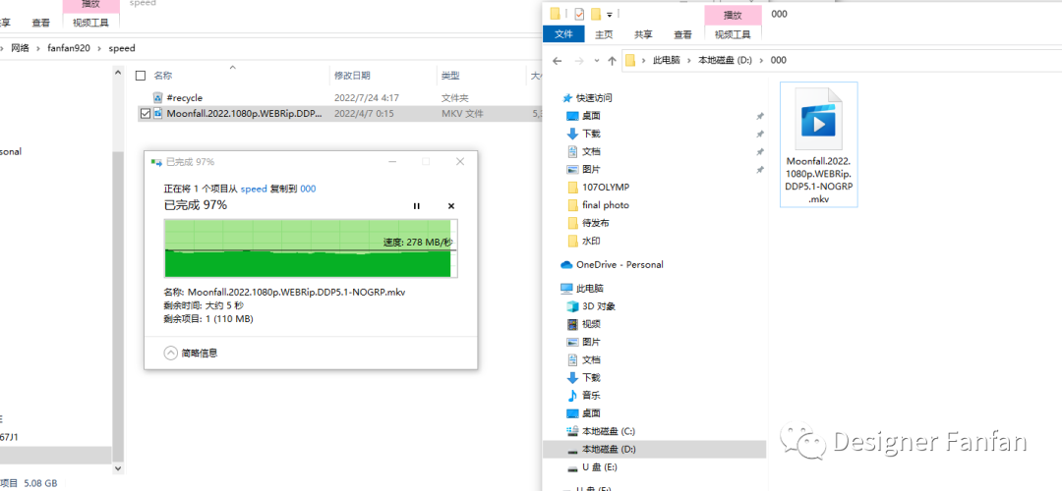Expand chevron after 网络 in breadcrumb
Viewport: 1062px width, 491px height.
point(38,48)
